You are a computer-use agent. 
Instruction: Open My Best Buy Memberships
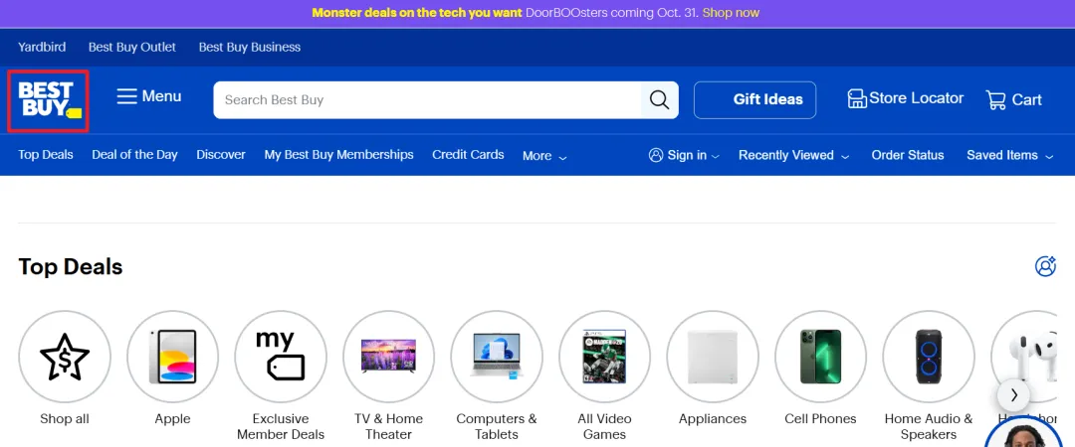point(338,155)
